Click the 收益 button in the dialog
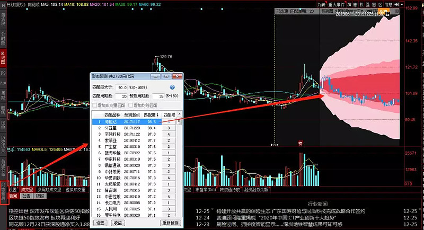The width and height of the screenshot is (424, 230). coord(118,223)
